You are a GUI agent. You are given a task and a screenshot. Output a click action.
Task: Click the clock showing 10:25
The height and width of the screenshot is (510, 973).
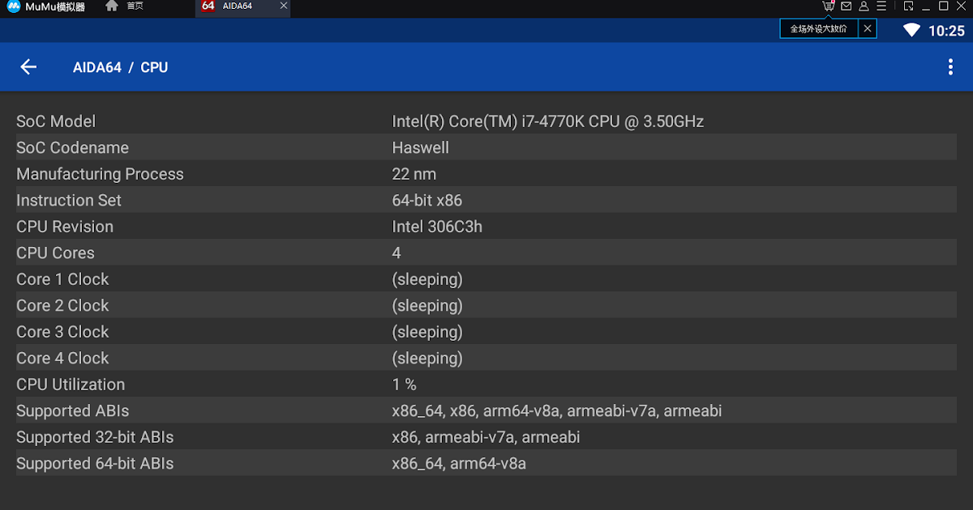click(946, 31)
